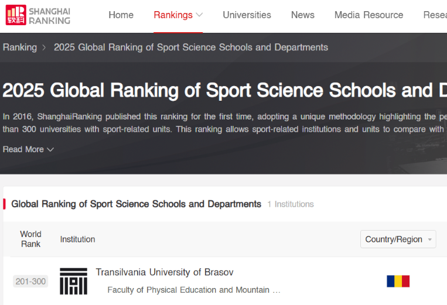This screenshot has width=447, height=305.
Task: Click the Institution column header
Action: [x=77, y=239]
